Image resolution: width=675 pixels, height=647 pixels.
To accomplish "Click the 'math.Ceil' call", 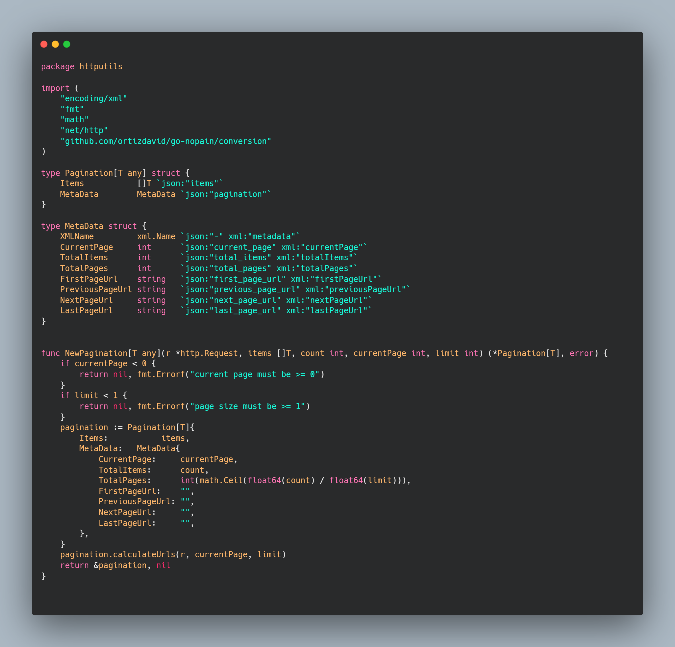I will click(x=221, y=480).
